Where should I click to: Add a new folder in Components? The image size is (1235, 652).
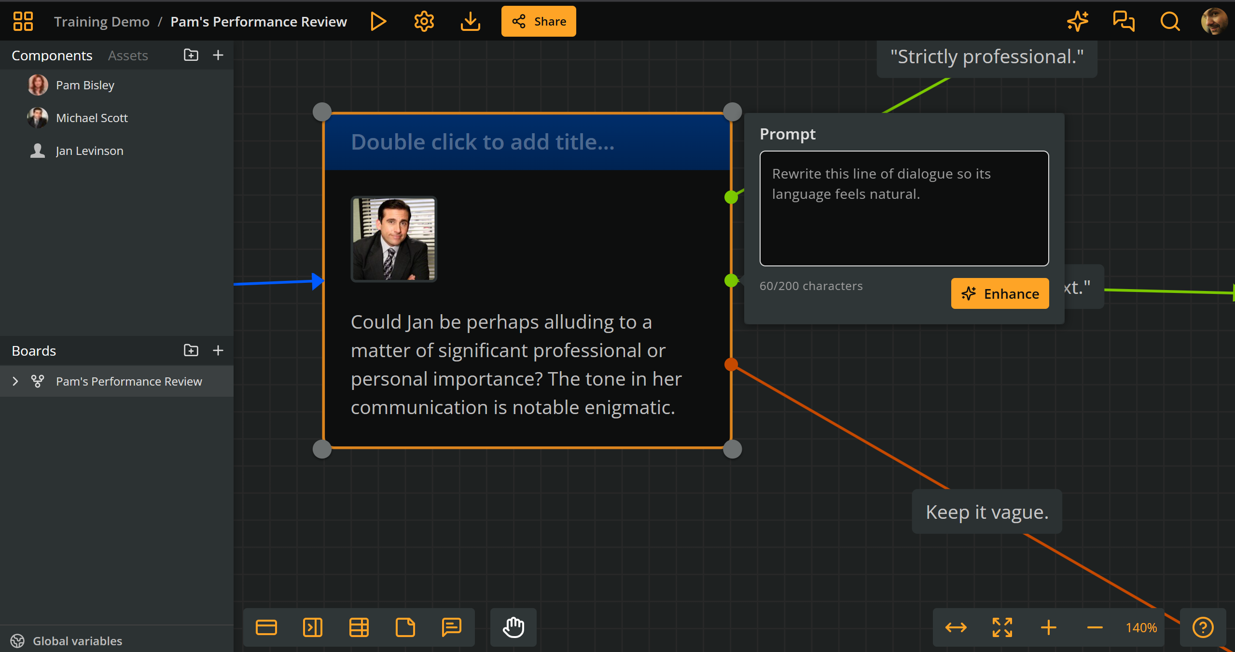click(x=191, y=55)
